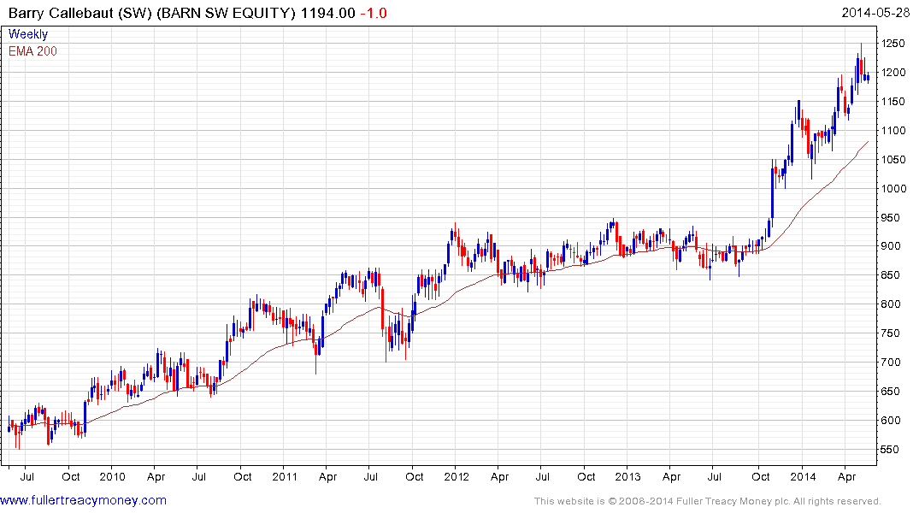Image resolution: width=919 pixels, height=513 pixels.
Task: Click the 900 price axis label
Action: pos(890,246)
